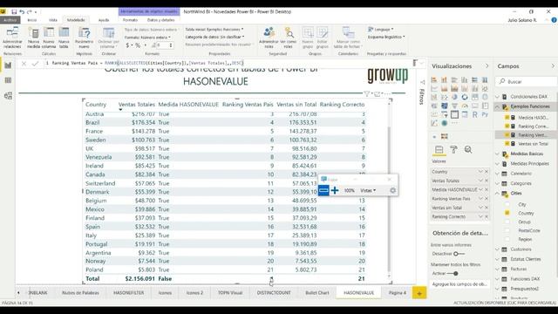Toggle Mantener todos los filtros switch
This screenshot has width=558, height=314.
(x=453, y=273)
